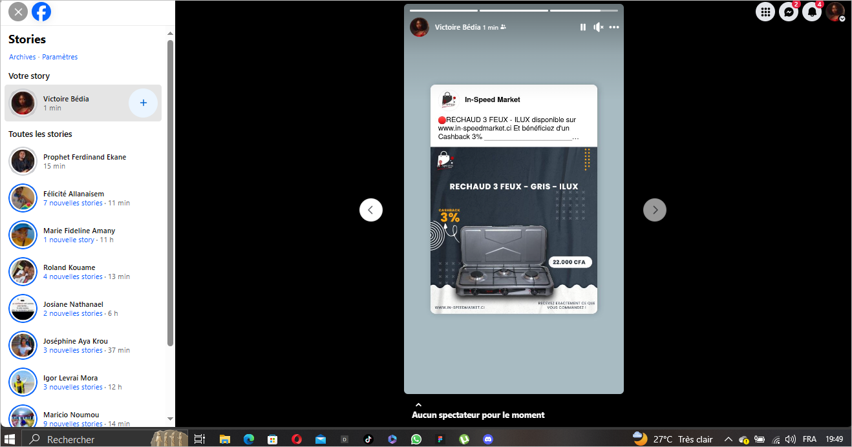Go back to previous story arrow
The width and height of the screenshot is (852, 447).
(x=371, y=210)
